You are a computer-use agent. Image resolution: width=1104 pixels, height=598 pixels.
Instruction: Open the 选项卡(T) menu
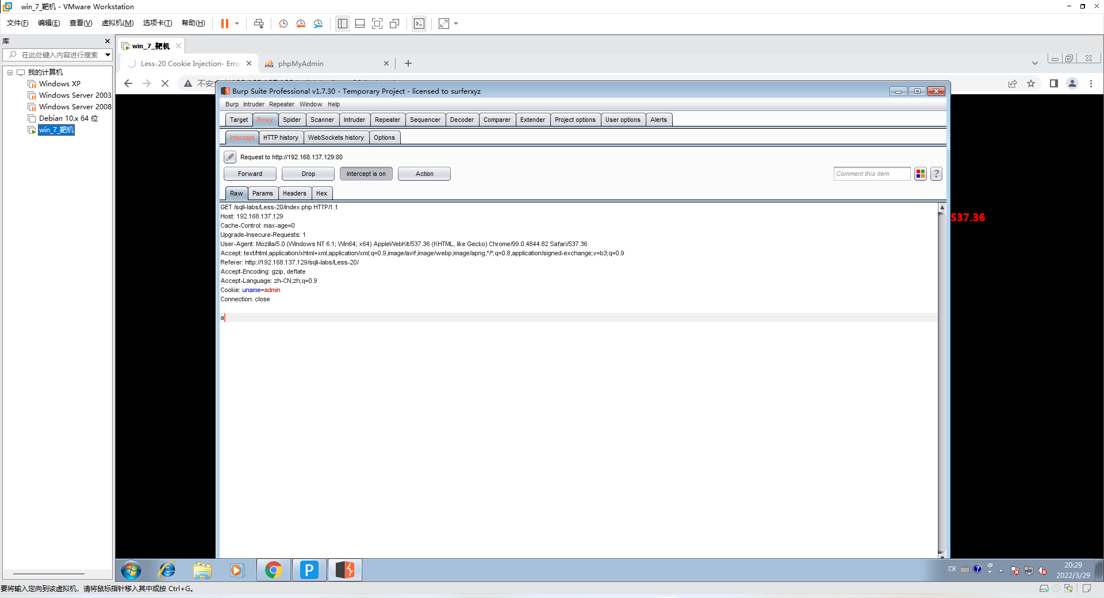157,23
